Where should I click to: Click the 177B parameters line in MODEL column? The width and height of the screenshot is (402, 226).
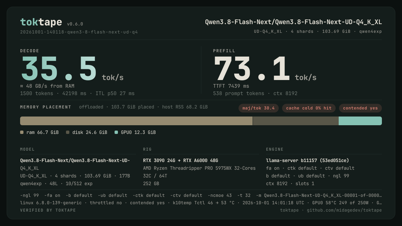(x=75, y=176)
